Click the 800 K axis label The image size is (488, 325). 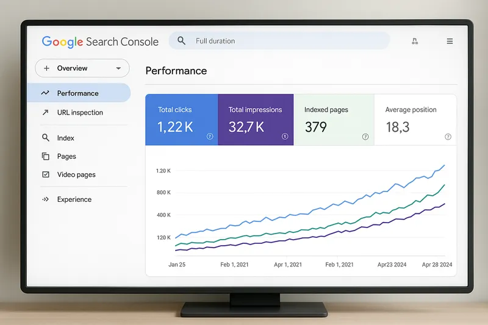click(x=163, y=193)
